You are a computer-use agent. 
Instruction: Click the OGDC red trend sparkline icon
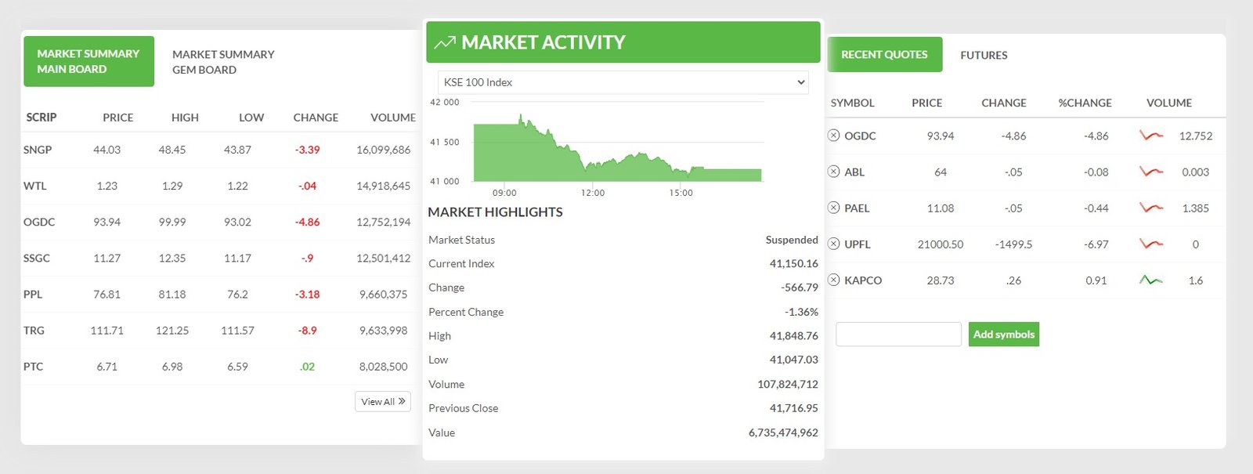[1150, 136]
